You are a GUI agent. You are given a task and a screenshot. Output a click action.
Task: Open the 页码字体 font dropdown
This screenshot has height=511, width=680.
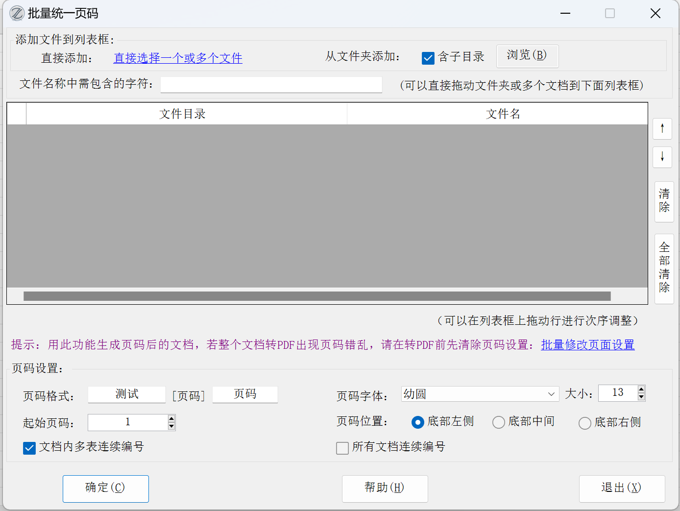click(551, 394)
